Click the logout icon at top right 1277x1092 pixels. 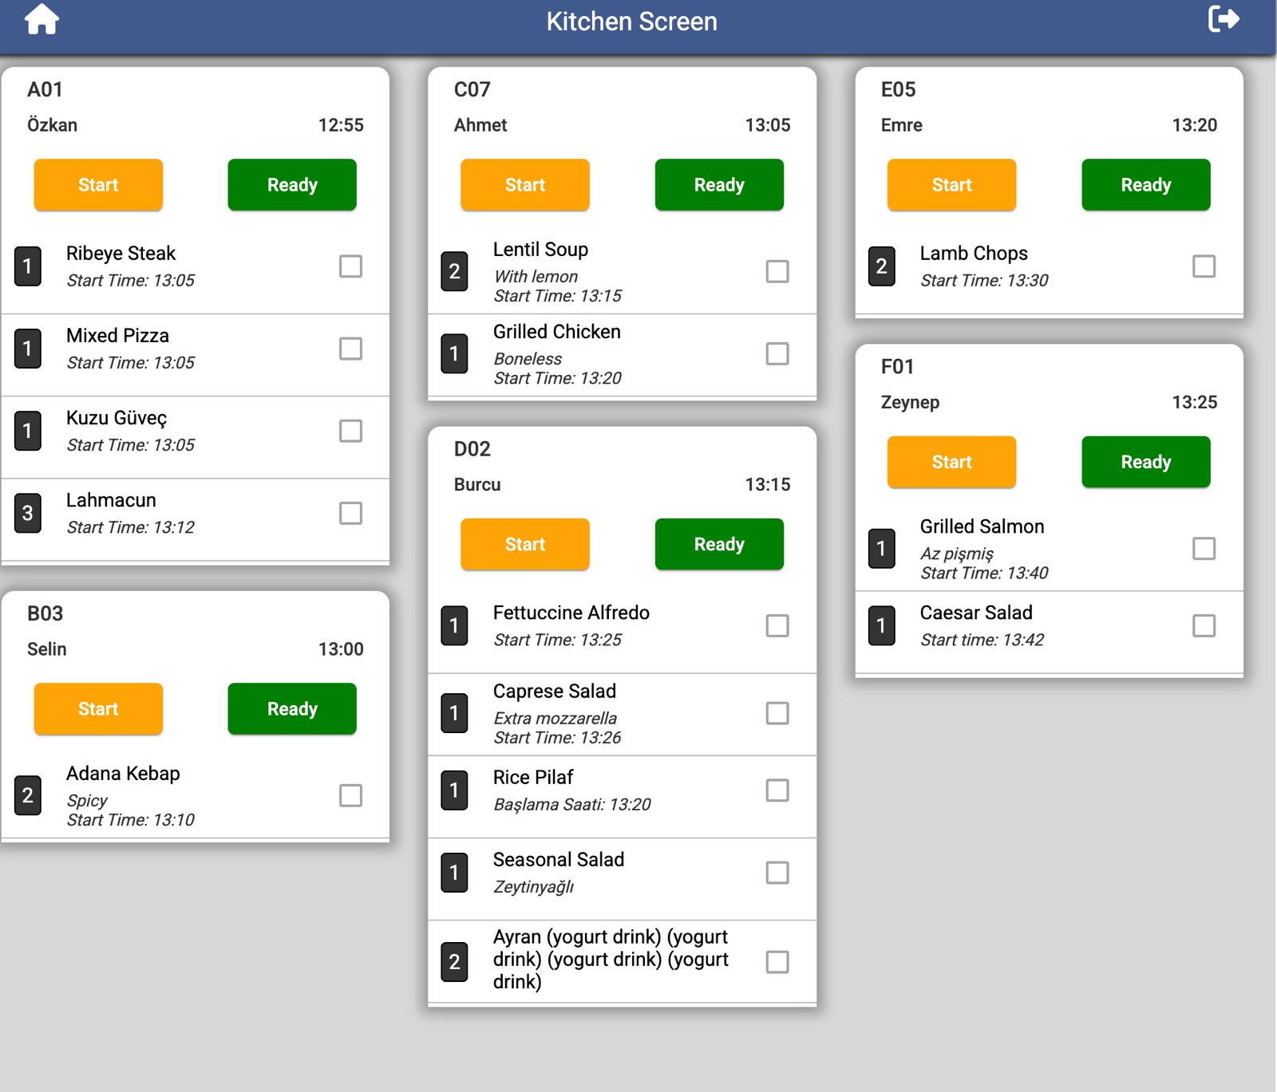click(1223, 18)
